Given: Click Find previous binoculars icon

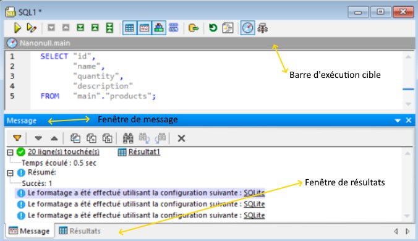Looking at the screenshot, I should coord(144,138).
